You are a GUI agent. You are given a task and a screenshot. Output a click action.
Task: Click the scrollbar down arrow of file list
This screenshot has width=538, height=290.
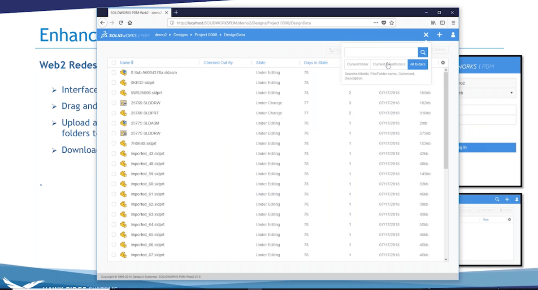[446, 259]
